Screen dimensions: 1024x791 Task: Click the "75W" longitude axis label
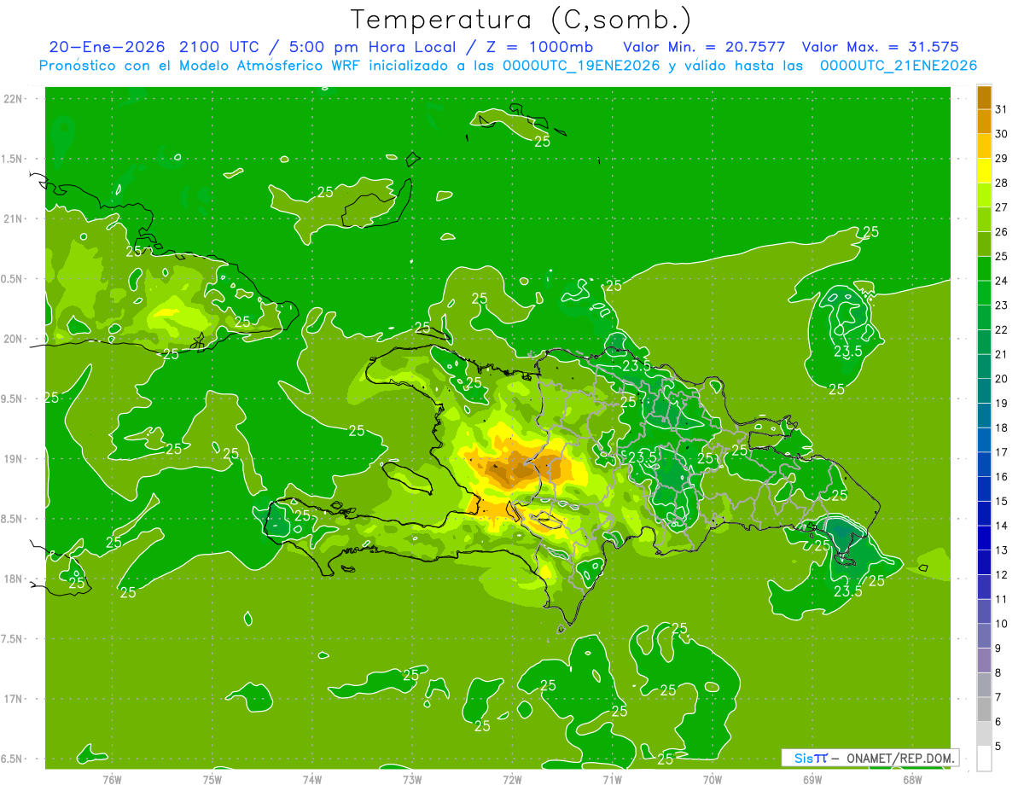212,780
